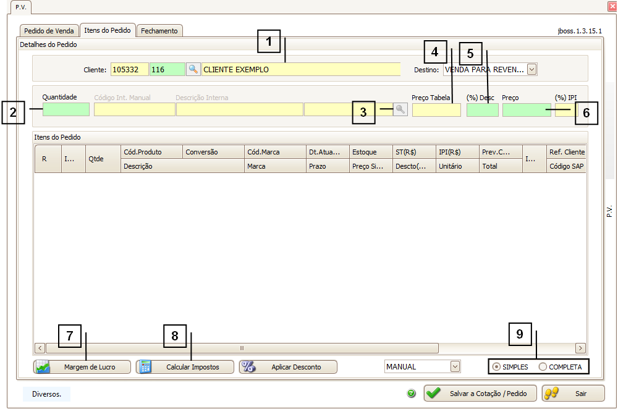Click the client search magnifier icon

pyautogui.click(x=193, y=70)
